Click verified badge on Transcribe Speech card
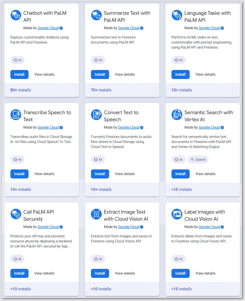Viewport: 245px width, 301px height. click(61, 128)
